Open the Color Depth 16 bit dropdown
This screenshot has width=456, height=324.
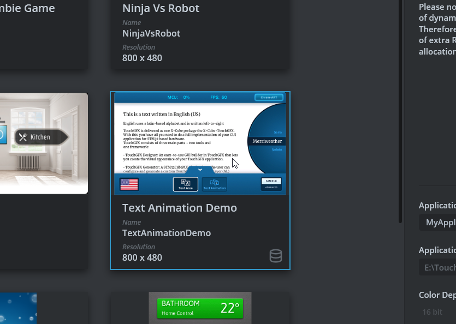pyautogui.click(x=432, y=311)
